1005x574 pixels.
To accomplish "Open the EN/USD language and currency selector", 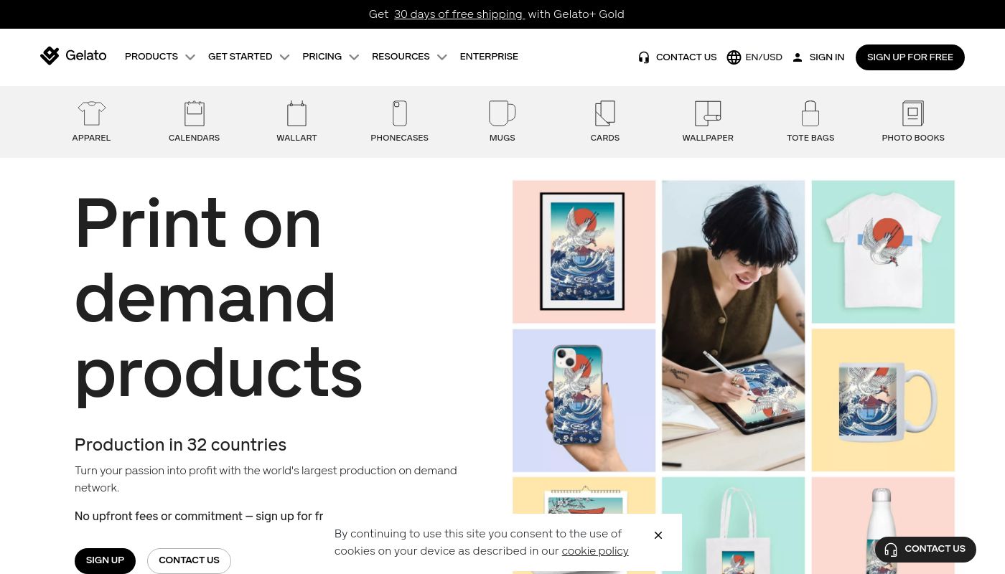I will point(754,57).
